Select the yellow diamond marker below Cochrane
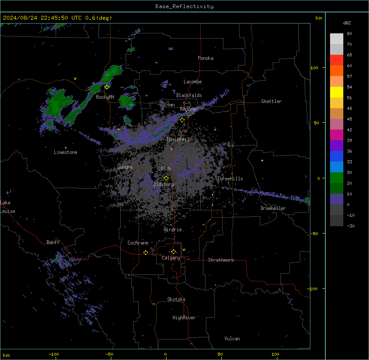369x360 pixels. 146,252
